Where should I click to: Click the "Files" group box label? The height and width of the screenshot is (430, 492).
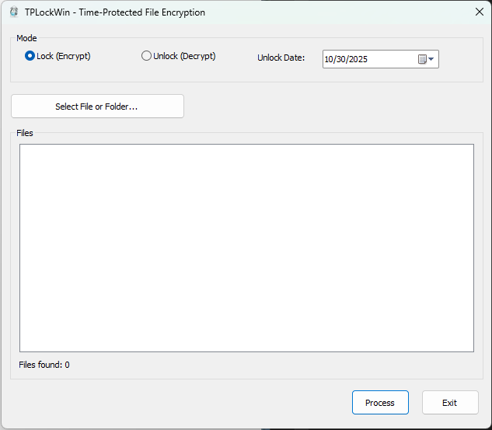[x=25, y=133]
